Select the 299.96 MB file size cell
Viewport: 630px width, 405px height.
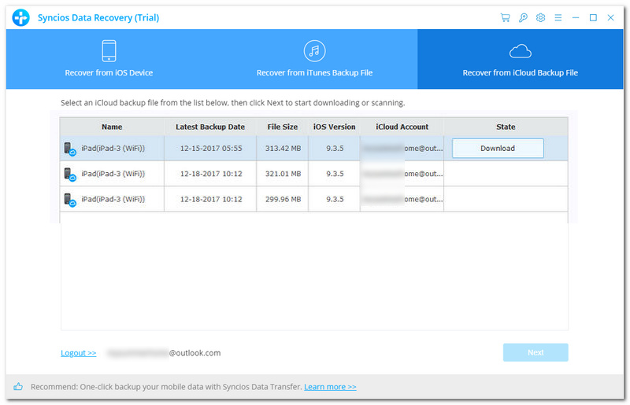(x=283, y=199)
